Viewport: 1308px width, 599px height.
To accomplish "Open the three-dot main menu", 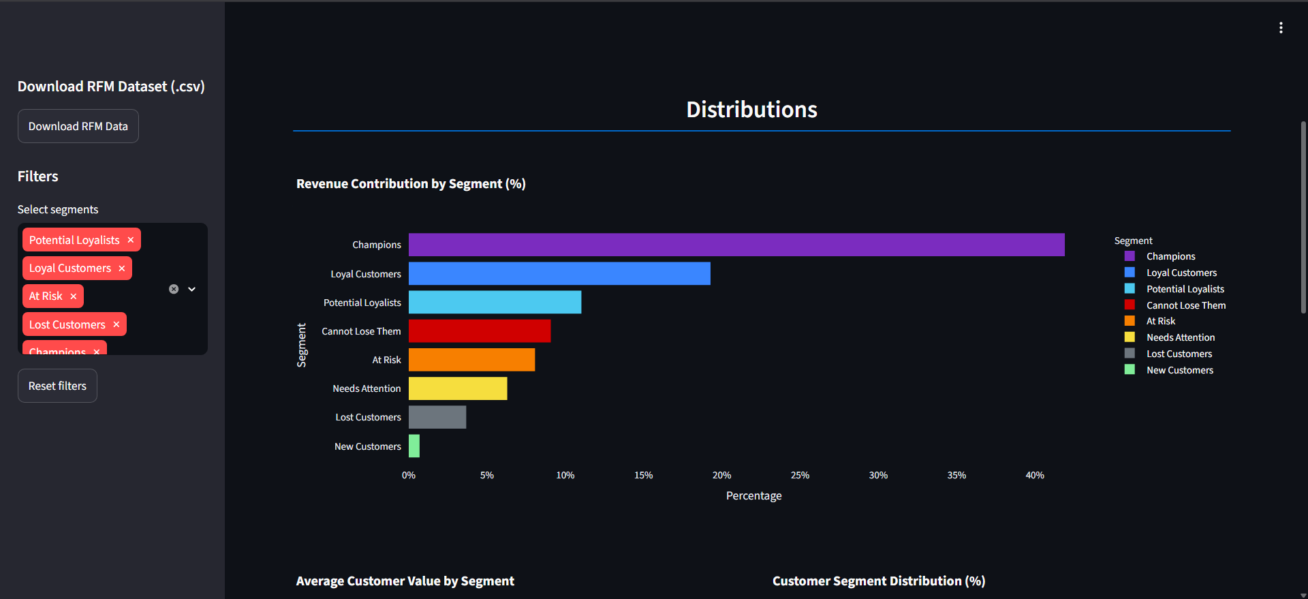I will coord(1281,28).
